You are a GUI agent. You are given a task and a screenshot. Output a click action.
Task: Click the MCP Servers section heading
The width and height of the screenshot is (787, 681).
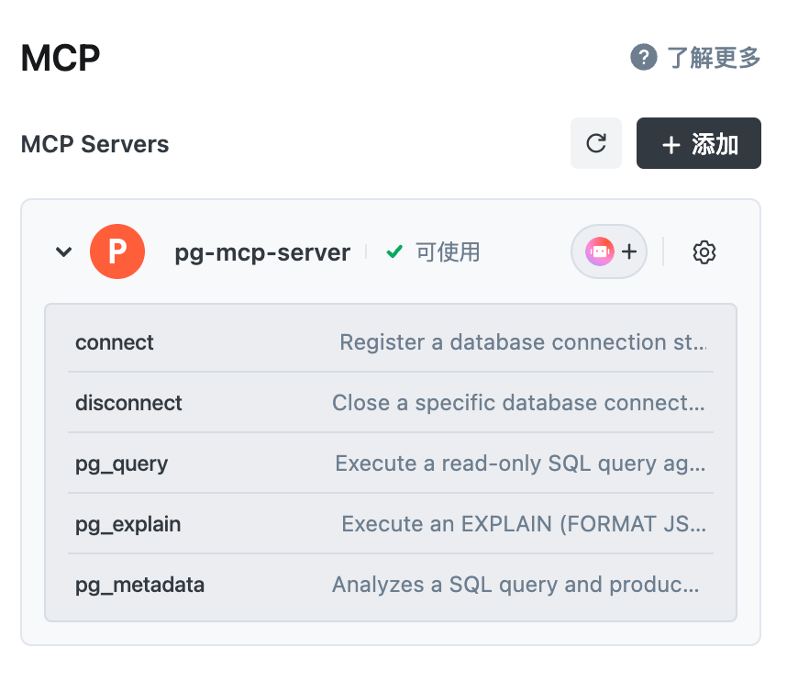94,144
